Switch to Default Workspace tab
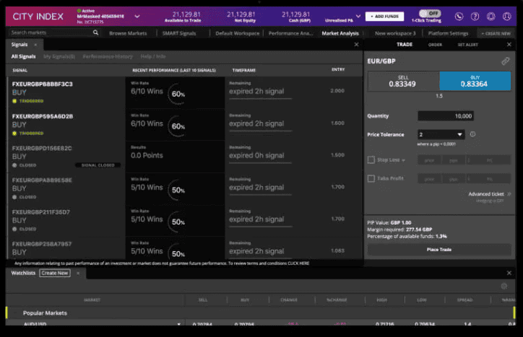 pyautogui.click(x=237, y=33)
